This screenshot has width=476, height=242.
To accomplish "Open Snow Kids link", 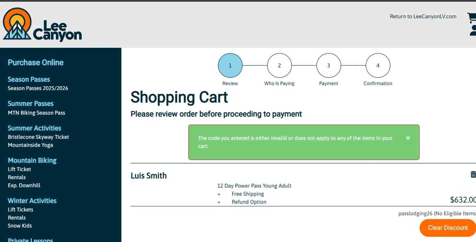I will point(20,226).
